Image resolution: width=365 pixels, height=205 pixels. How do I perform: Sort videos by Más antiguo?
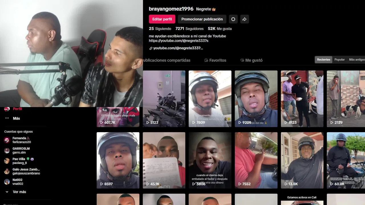click(x=356, y=60)
